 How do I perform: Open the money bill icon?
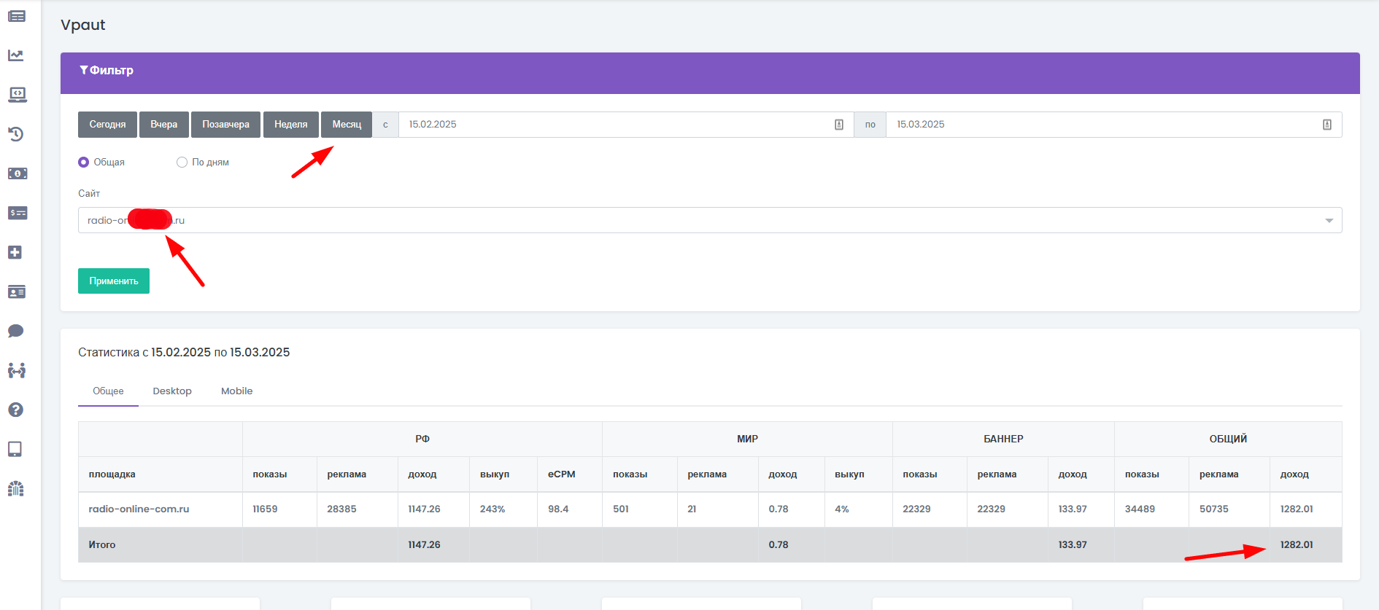[17, 173]
